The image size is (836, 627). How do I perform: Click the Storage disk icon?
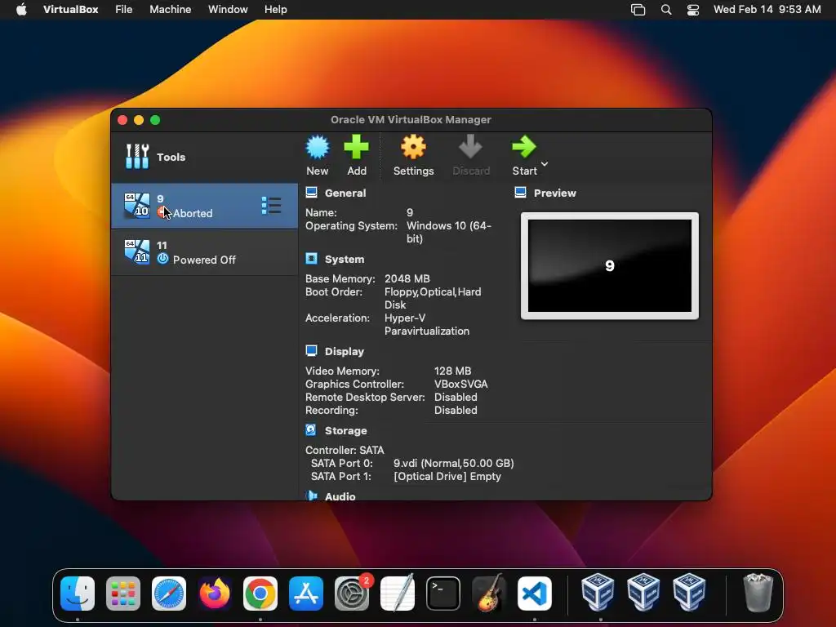coord(311,429)
